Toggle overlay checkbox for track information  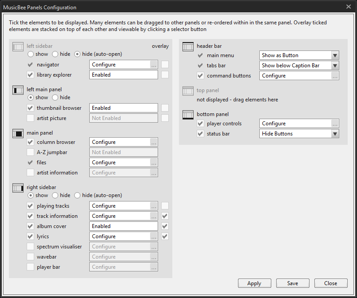[165, 216]
